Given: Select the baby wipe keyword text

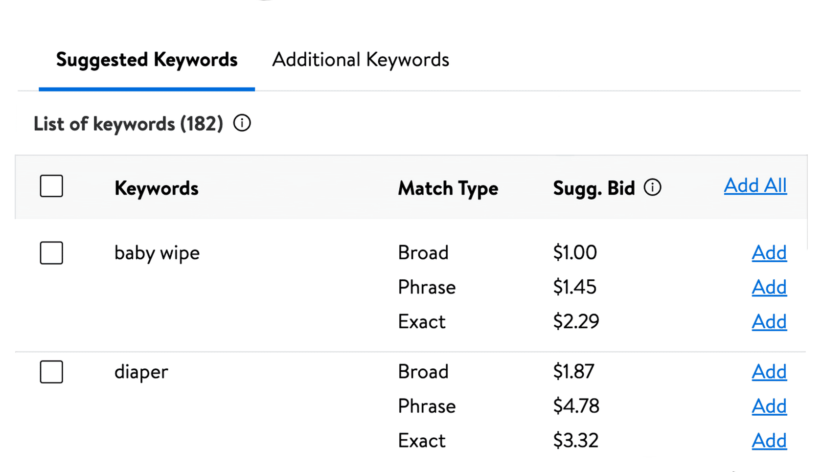Looking at the screenshot, I should (157, 253).
